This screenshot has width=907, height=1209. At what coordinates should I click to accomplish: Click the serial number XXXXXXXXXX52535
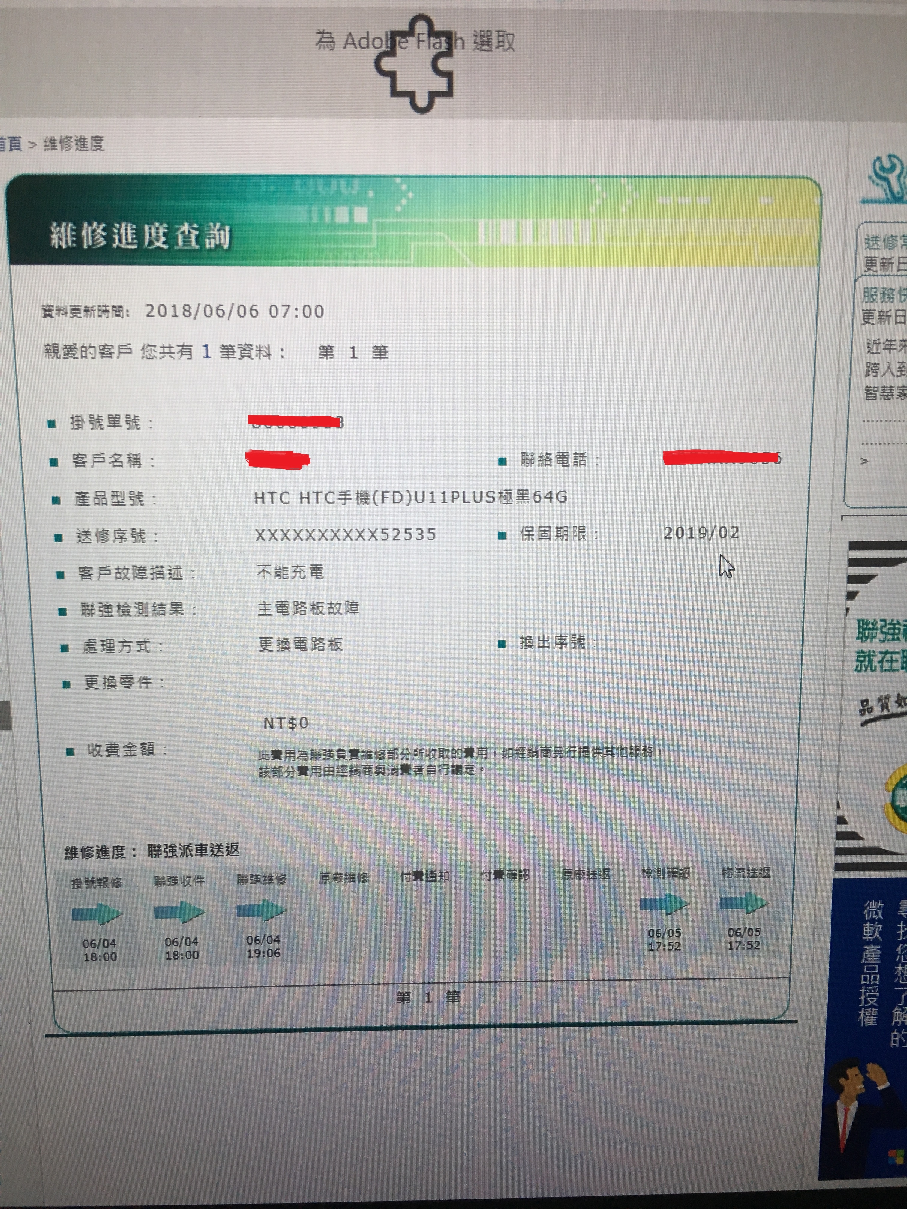[x=346, y=534]
